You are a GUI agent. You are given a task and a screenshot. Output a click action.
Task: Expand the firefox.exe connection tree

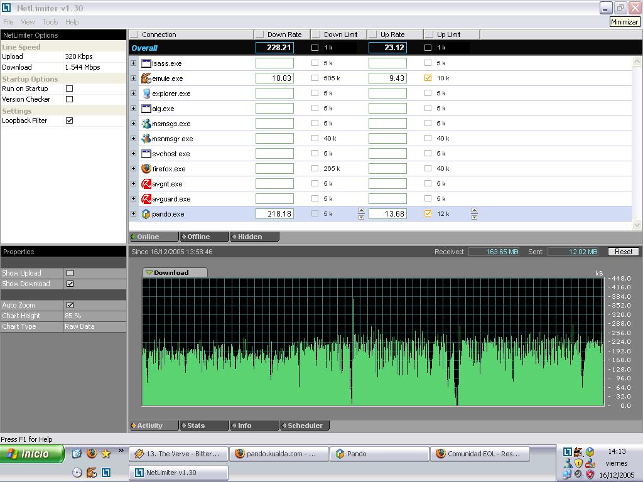tap(134, 168)
